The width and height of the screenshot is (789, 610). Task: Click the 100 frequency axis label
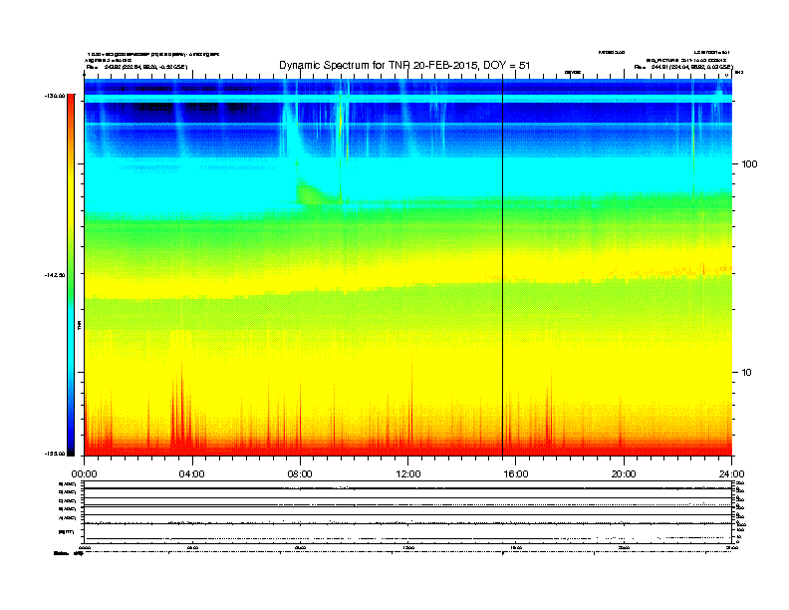[749, 164]
